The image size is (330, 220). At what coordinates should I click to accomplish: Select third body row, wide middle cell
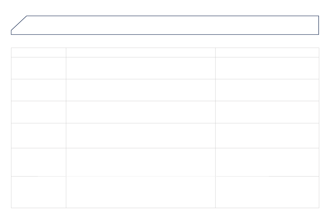coord(141,112)
